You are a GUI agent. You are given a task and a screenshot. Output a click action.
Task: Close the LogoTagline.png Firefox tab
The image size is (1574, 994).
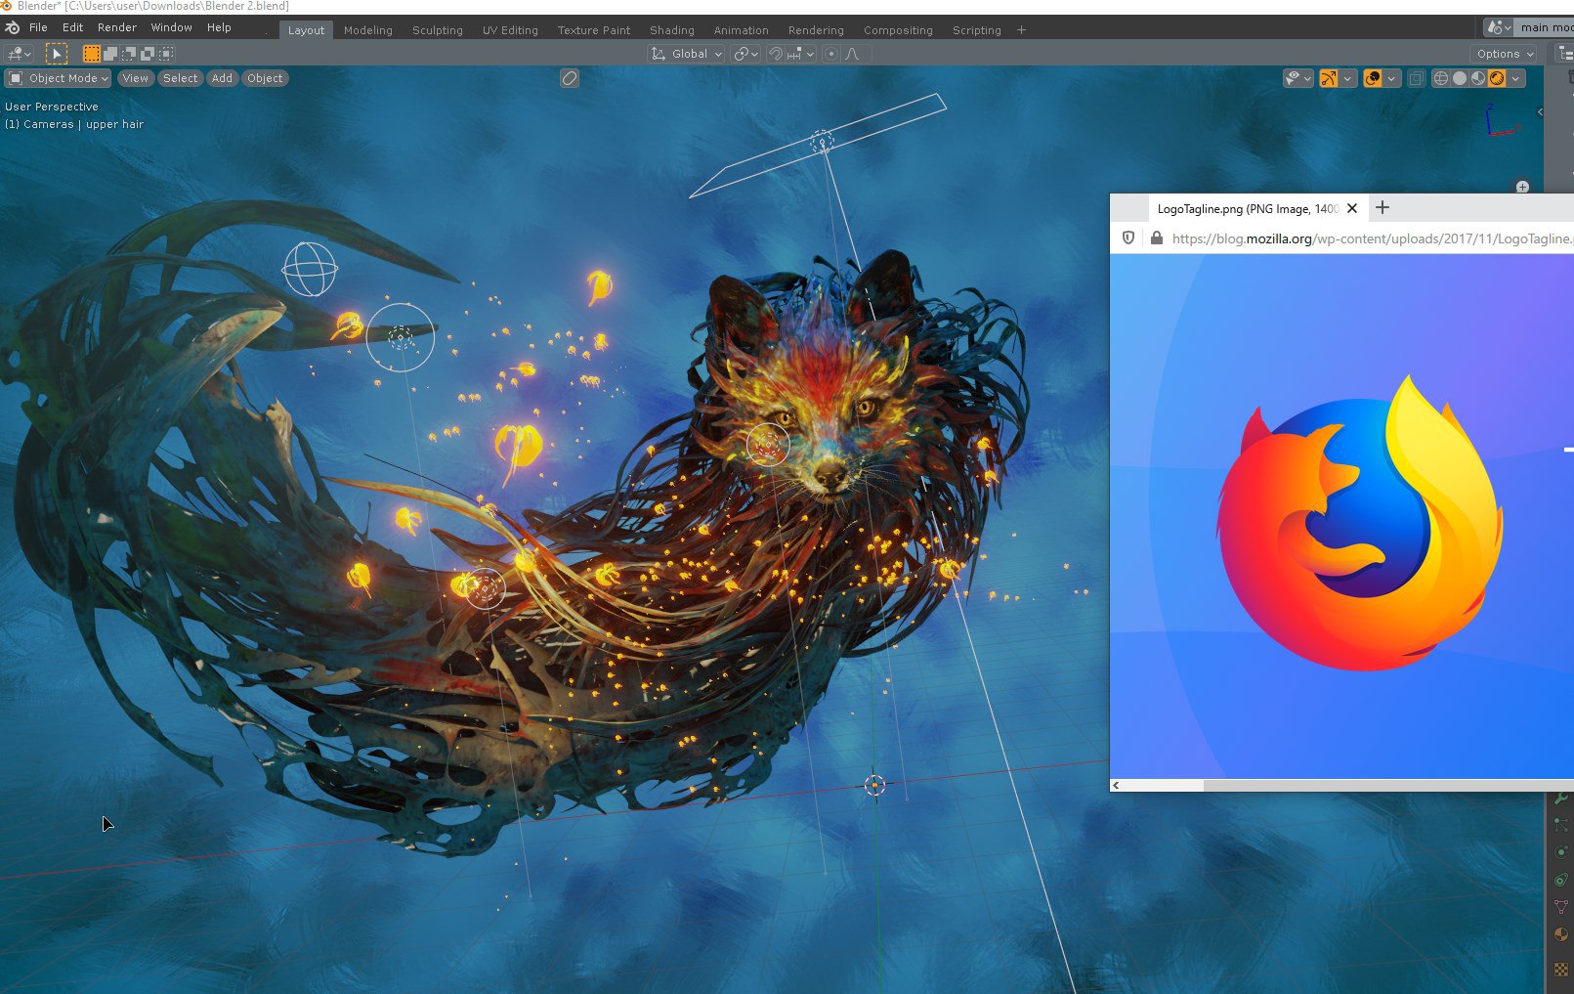coord(1352,208)
